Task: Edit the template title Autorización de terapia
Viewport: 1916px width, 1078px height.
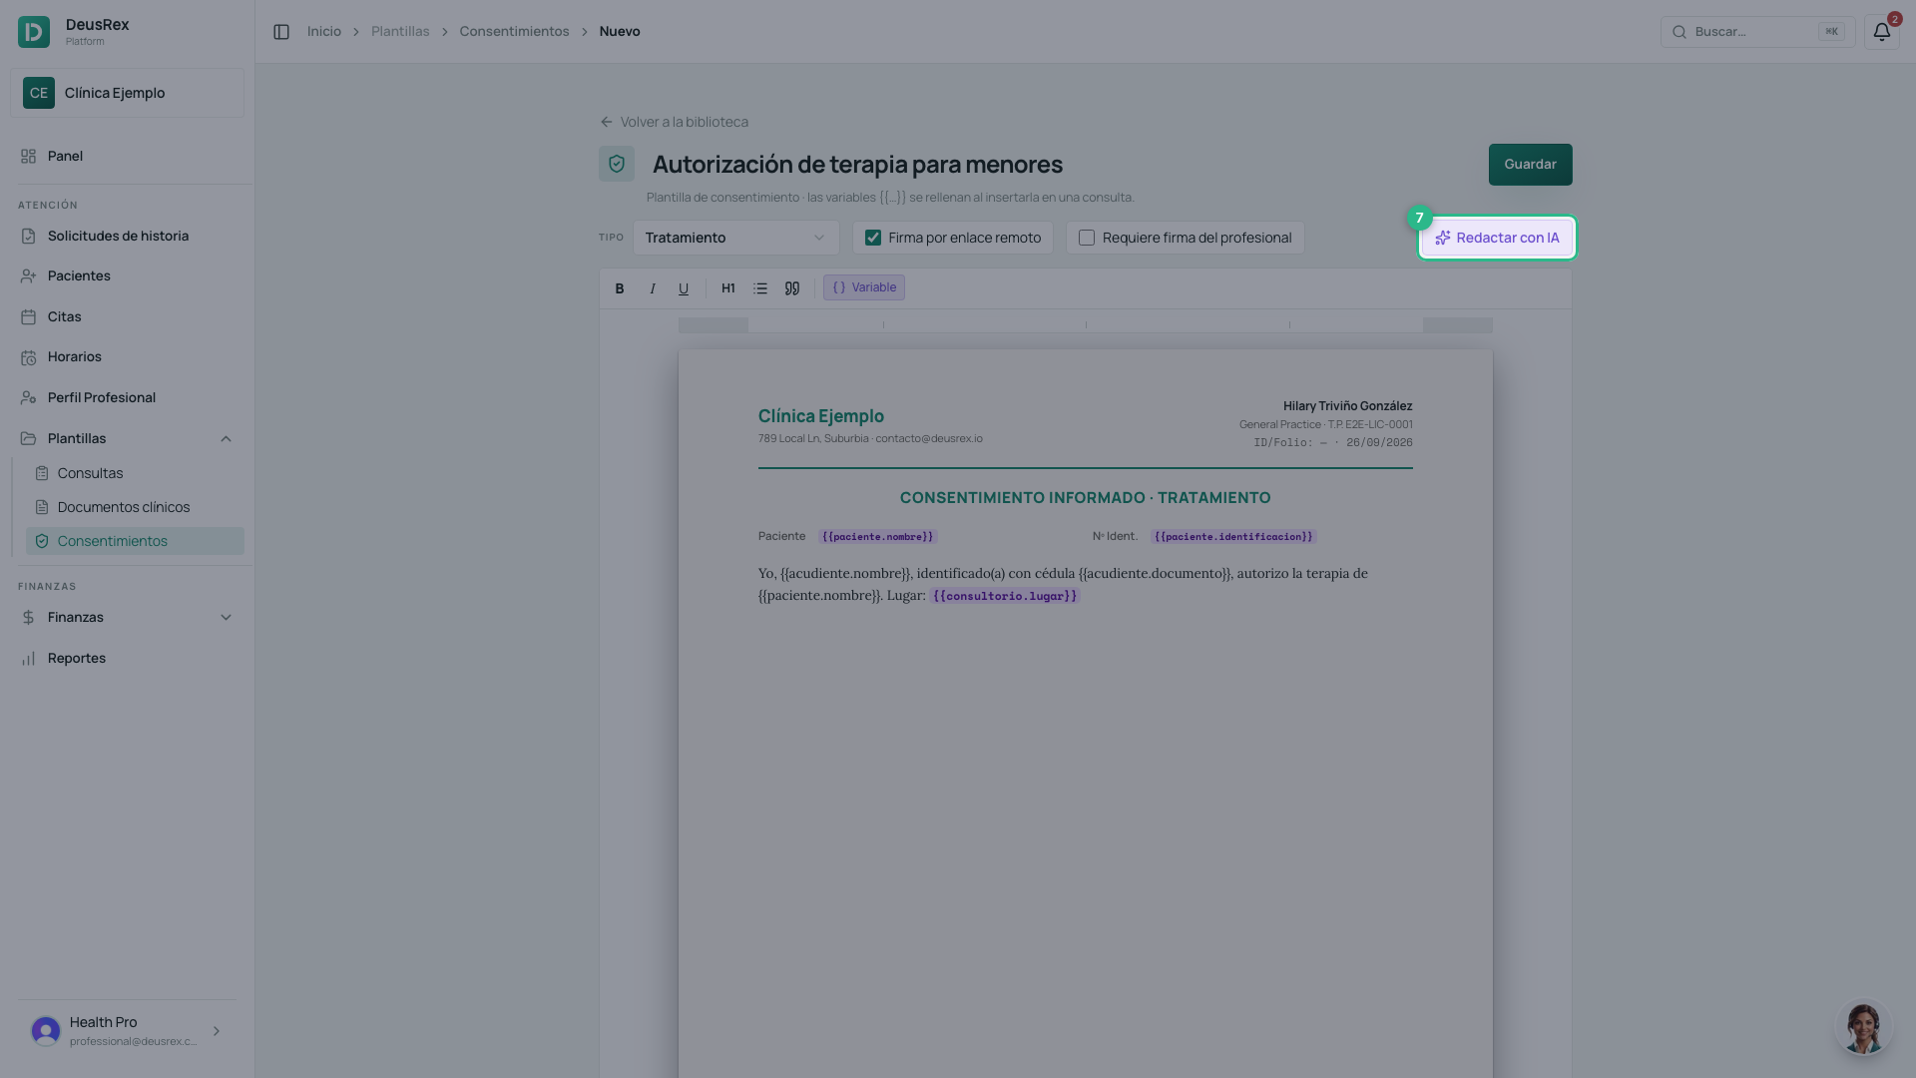Action: click(x=857, y=165)
